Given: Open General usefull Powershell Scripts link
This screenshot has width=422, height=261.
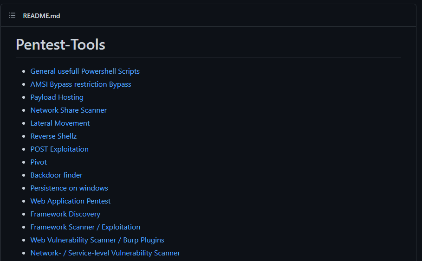Looking at the screenshot, I should coord(85,71).
